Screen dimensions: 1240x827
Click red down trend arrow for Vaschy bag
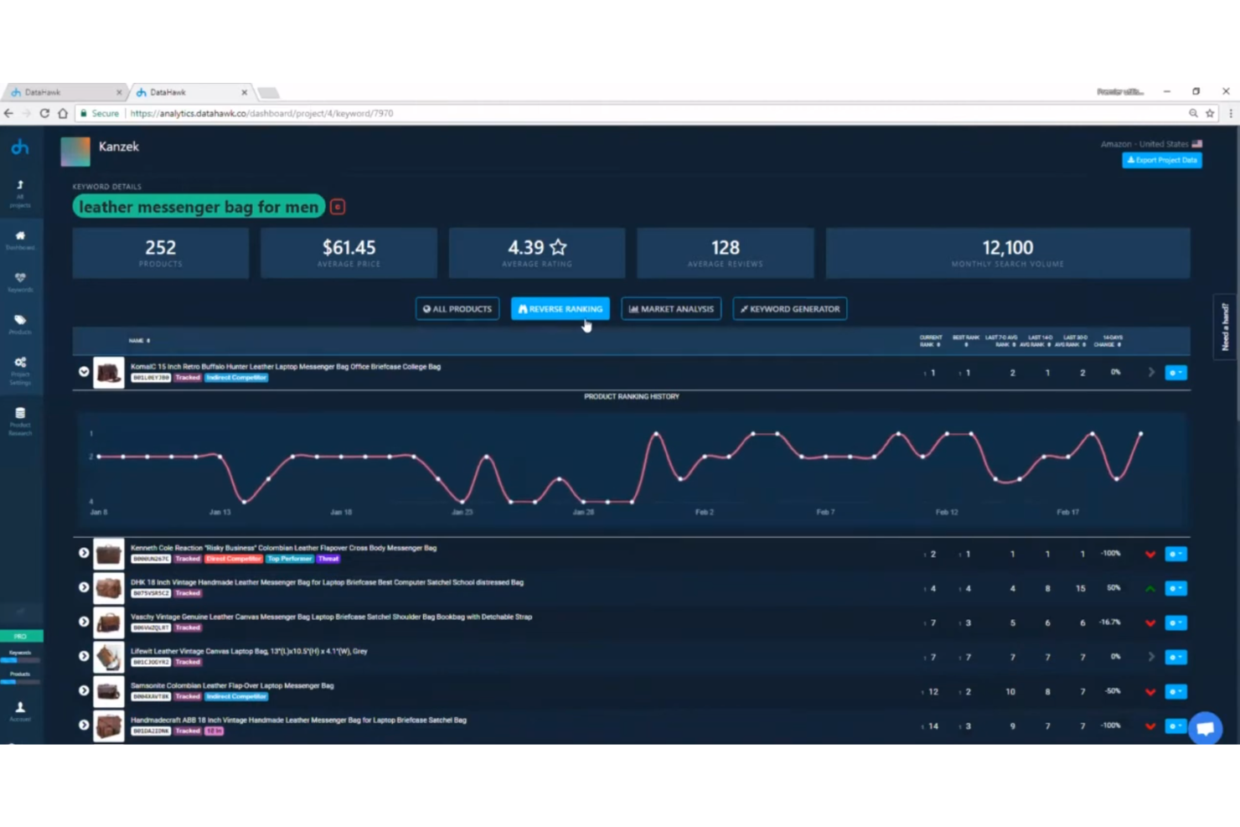(x=1150, y=623)
